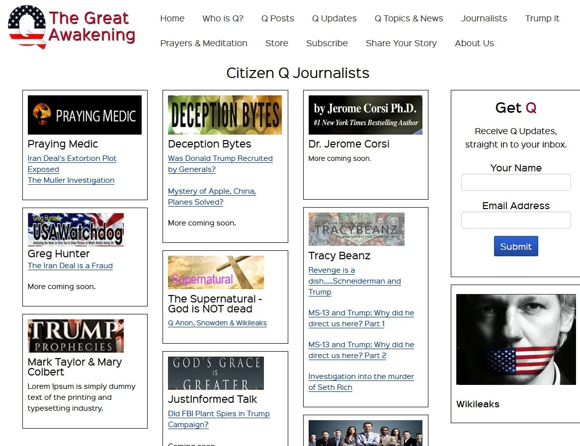The height and width of the screenshot is (446, 580).
Task: Open MS-13 and Trump Part 2 link
Action: [361, 350]
